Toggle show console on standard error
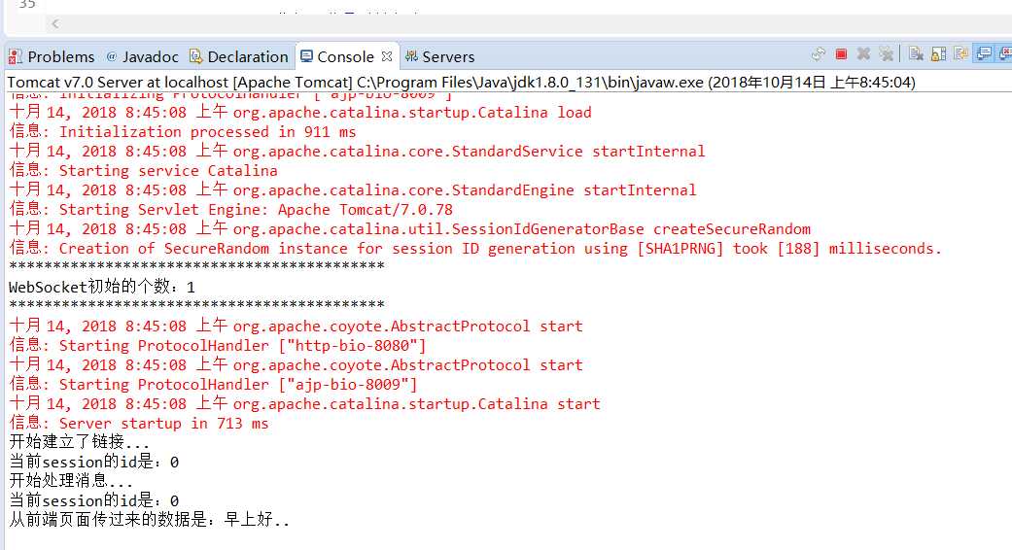 tap(1005, 54)
